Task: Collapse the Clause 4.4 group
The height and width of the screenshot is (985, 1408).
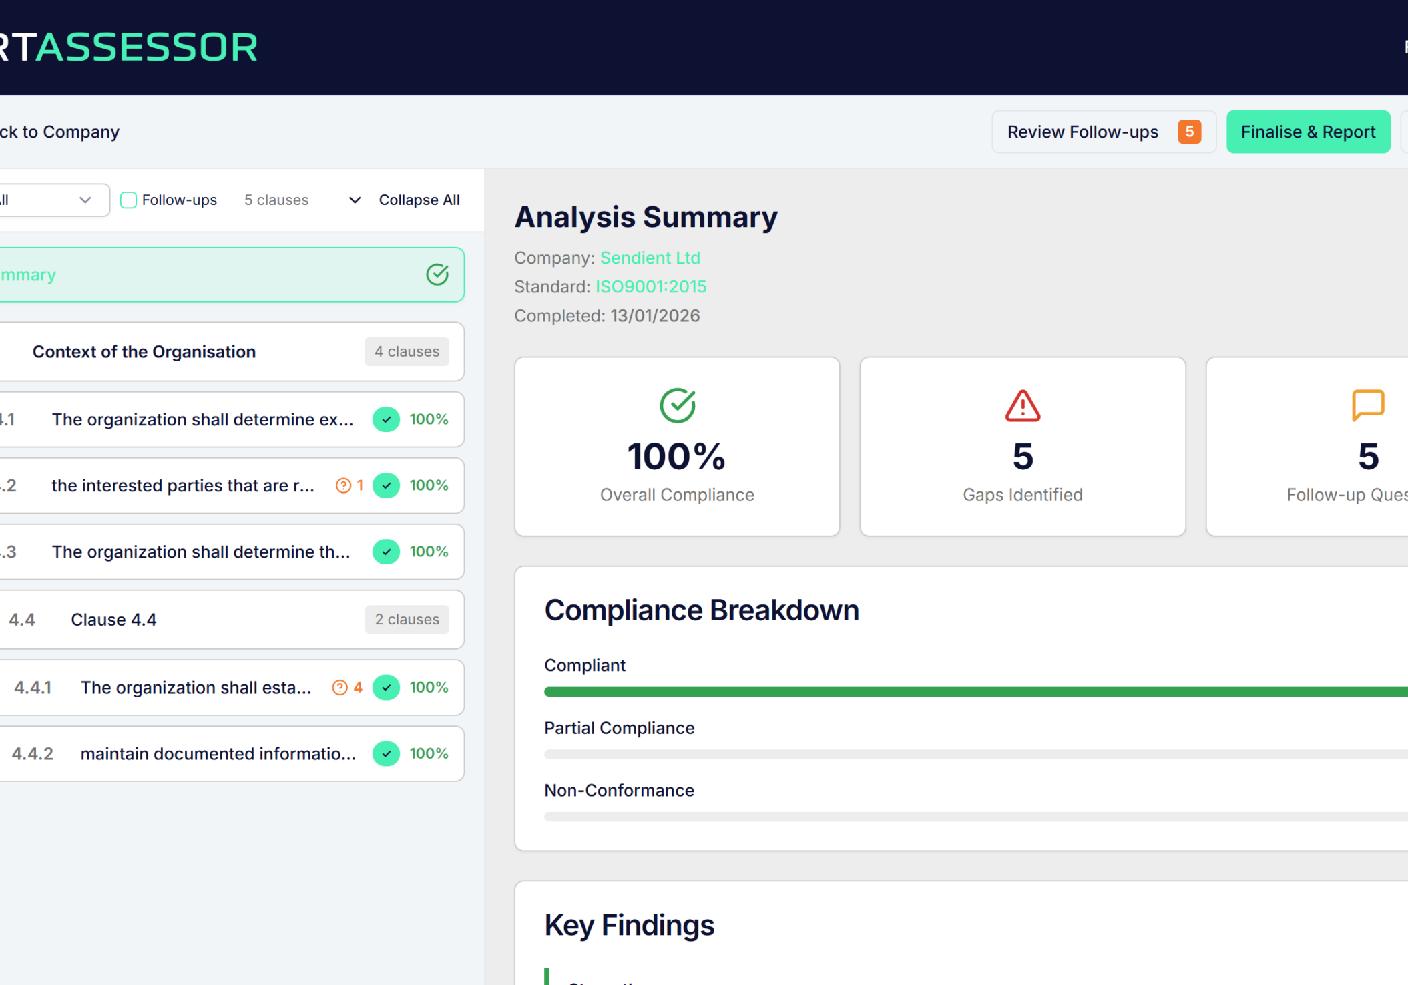Action: (113, 619)
